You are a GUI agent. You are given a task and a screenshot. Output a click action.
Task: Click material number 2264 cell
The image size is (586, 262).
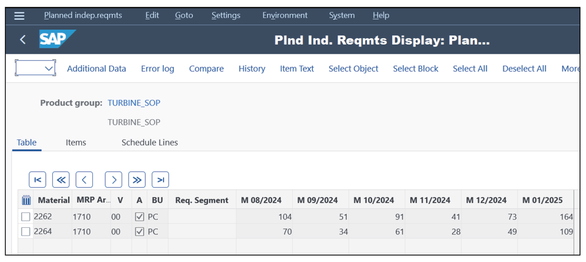pyautogui.click(x=52, y=231)
